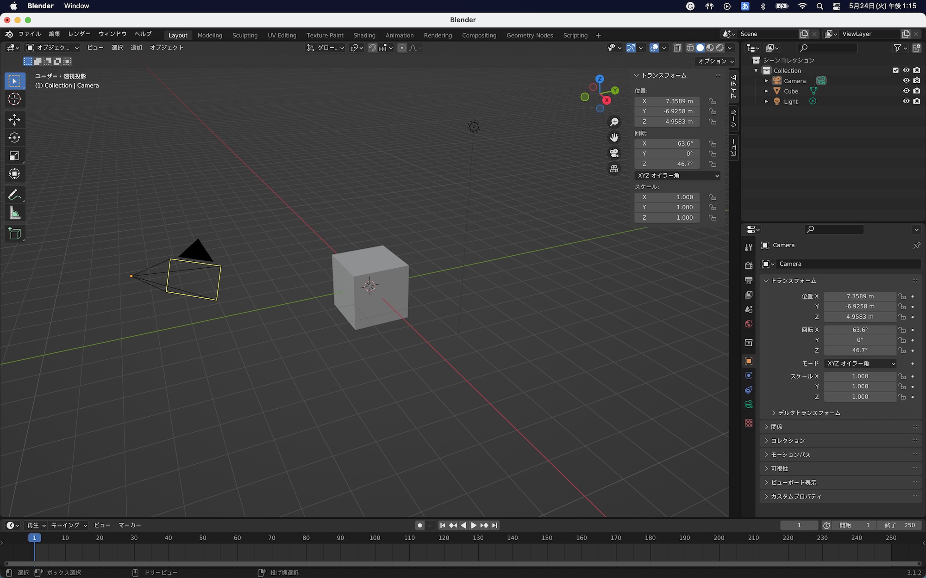Open the World properties tab
The width and height of the screenshot is (926, 578).
(749, 324)
